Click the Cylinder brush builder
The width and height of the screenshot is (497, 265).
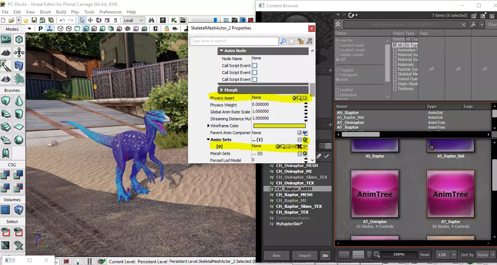click(19, 113)
